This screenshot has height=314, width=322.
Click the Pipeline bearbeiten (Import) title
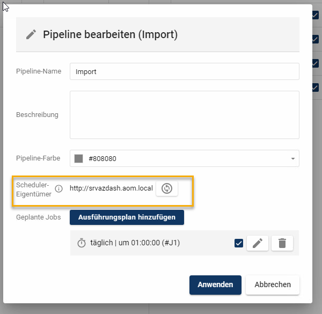tap(110, 35)
